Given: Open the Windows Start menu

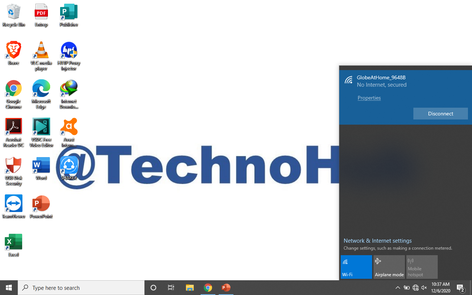Looking at the screenshot, I should 9,288.
